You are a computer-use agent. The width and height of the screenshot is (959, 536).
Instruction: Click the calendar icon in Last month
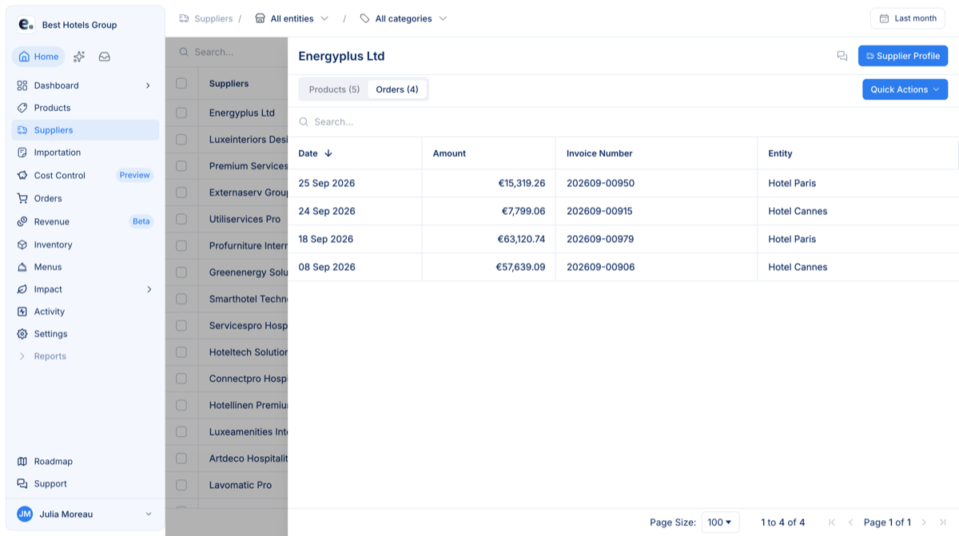pos(884,18)
